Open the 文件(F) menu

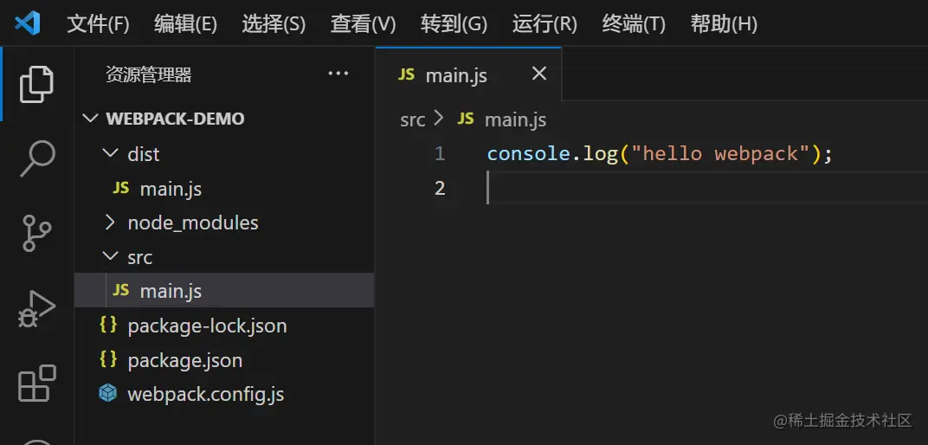tap(98, 24)
